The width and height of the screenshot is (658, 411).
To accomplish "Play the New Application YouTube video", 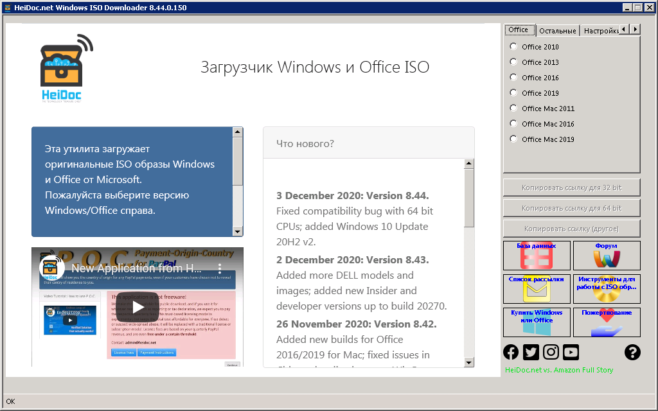I will click(138, 307).
